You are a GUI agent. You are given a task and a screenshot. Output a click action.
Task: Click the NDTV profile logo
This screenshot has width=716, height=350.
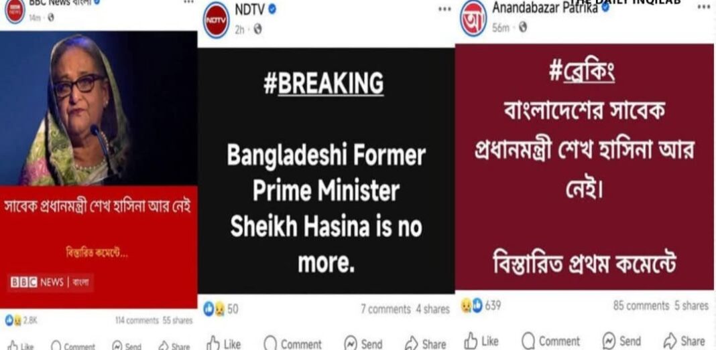216,20
